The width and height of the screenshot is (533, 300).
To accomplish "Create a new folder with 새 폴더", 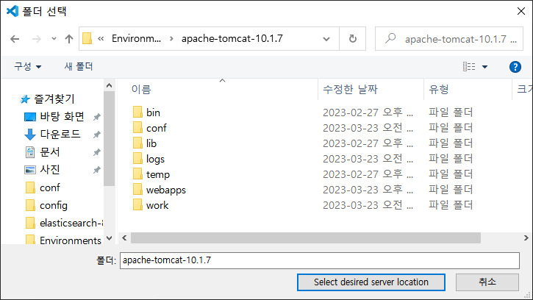I will tap(79, 66).
